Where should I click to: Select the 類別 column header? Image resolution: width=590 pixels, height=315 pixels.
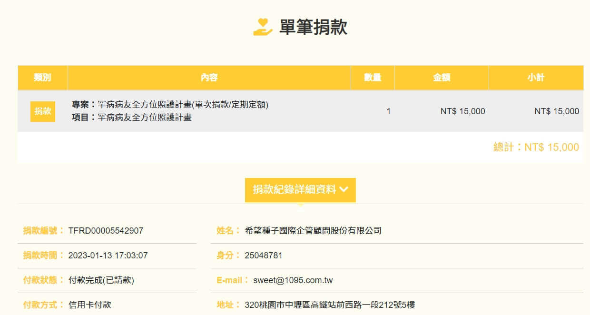pyautogui.click(x=43, y=78)
